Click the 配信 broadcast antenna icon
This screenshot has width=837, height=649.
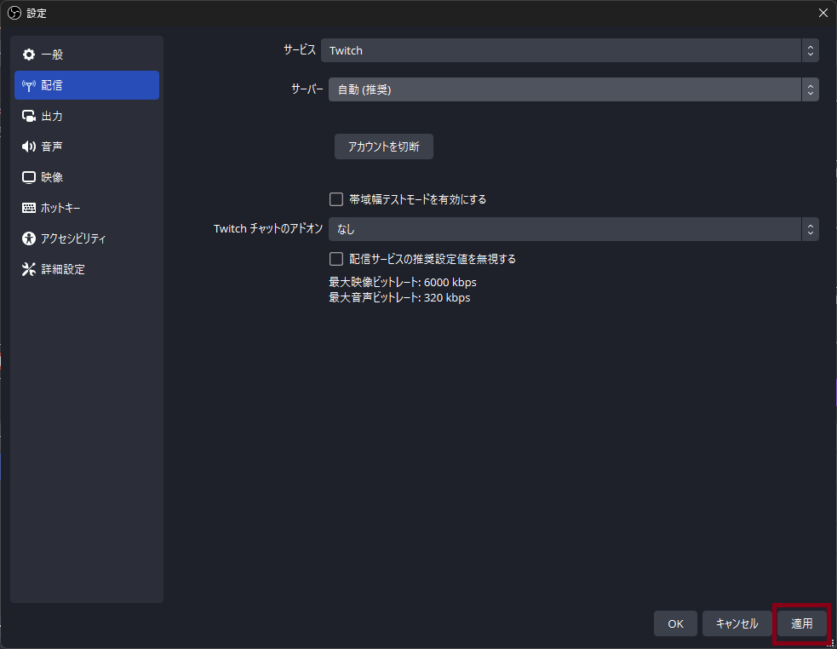click(x=29, y=85)
